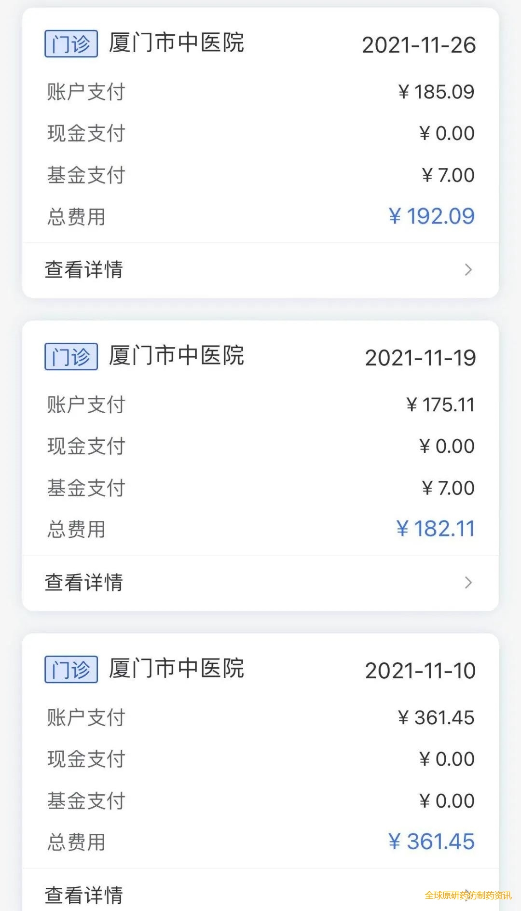This screenshot has width=521, height=911.
Task: Click the 门诊 tag on the 2021-11-19 record
Action: click(71, 357)
